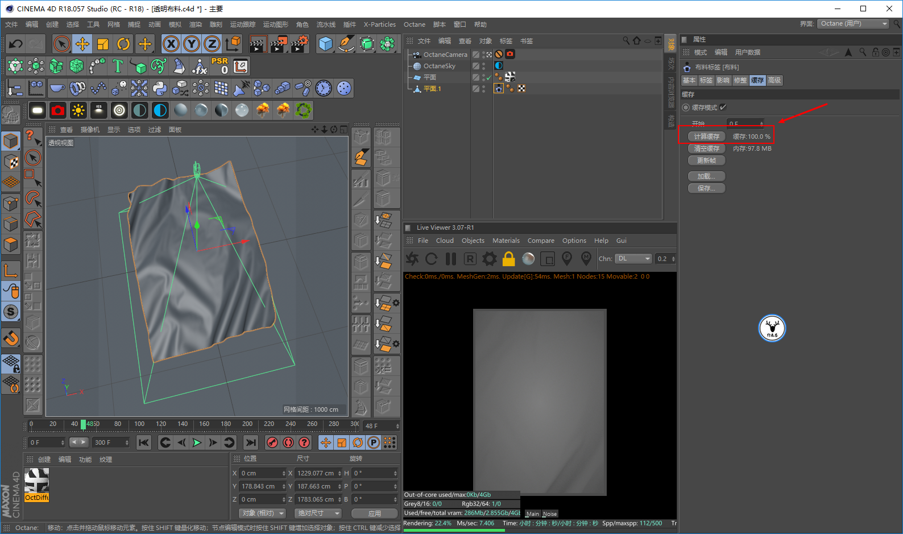The height and width of the screenshot is (534, 903).
Task: Toggle OctaneCamera layer visibility checkbox
Action: coord(476,55)
